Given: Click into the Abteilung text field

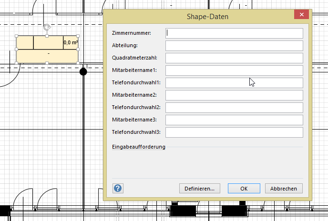Looking at the screenshot, I should 234,46.
